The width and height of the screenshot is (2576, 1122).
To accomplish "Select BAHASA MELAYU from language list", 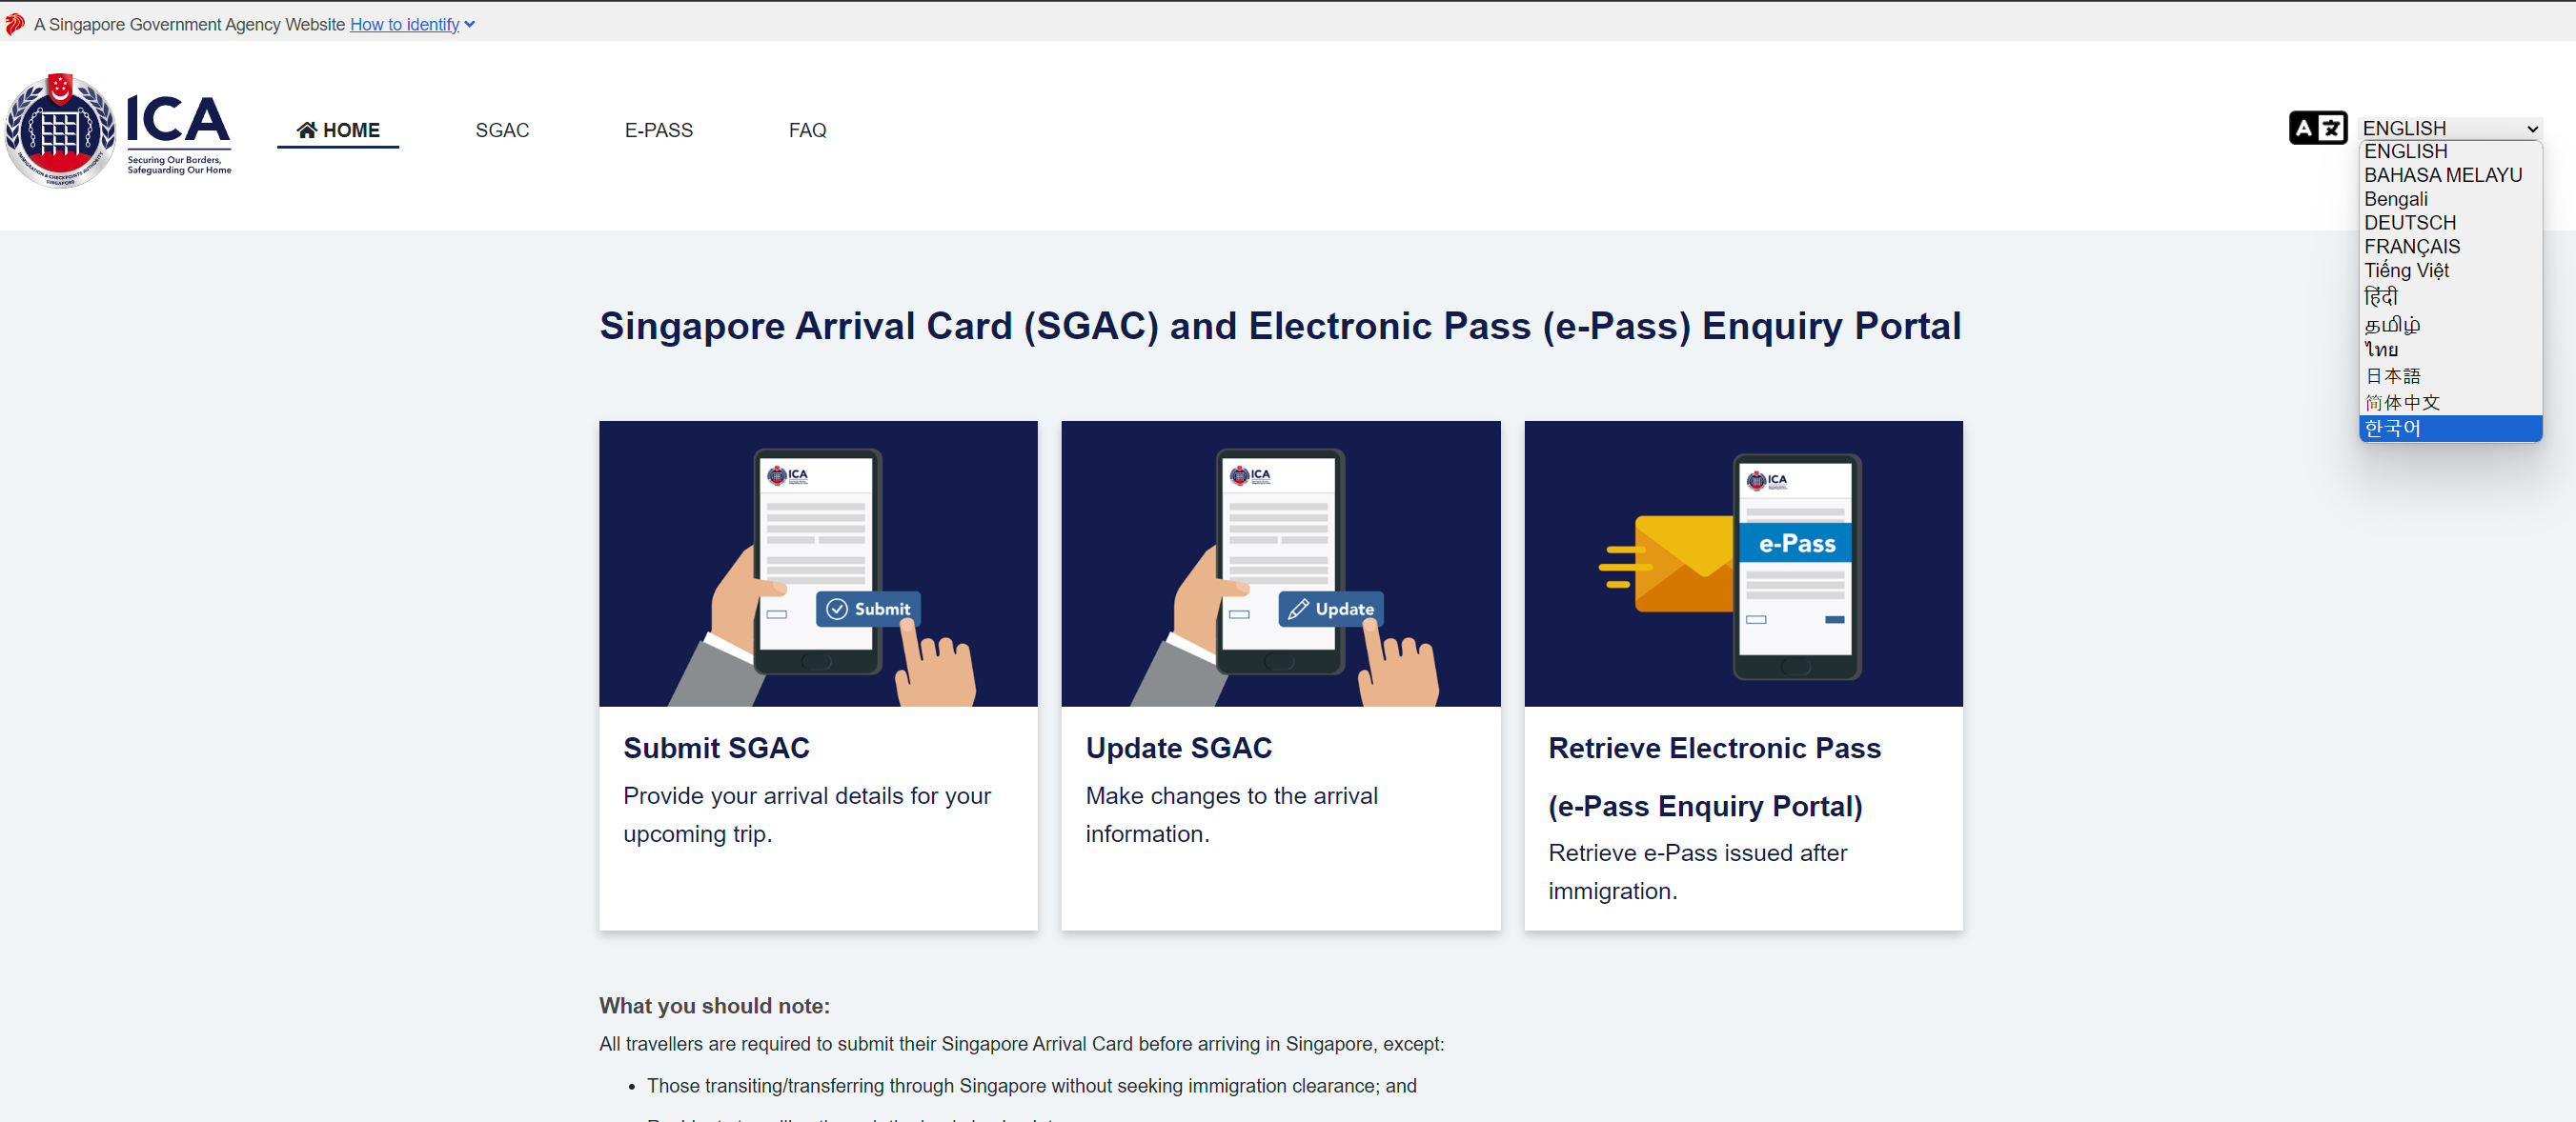I will [2450, 176].
